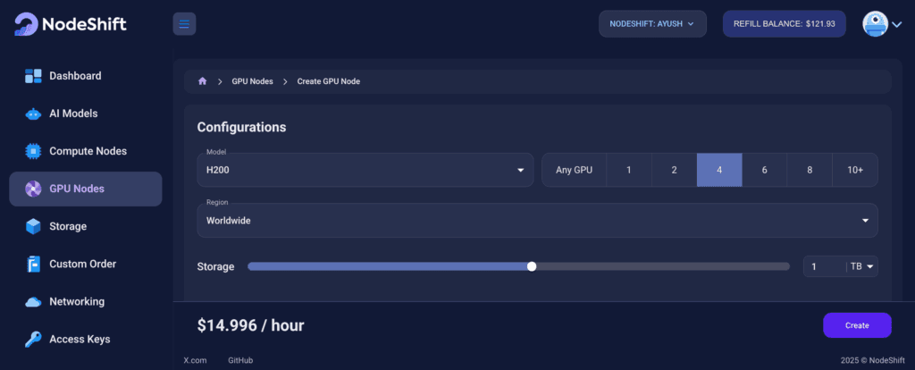The image size is (915, 370).
Task: Open the Model dropdown showing H200
Action: tap(365, 170)
